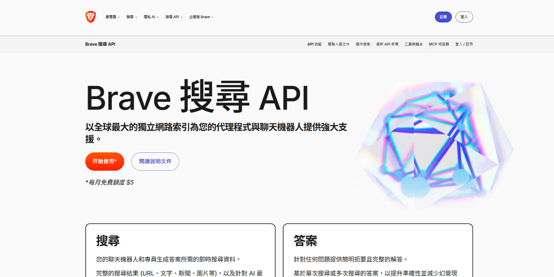554x277 pixels.
Task: Select the 工具與整合 tab
Action: click(413, 44)
